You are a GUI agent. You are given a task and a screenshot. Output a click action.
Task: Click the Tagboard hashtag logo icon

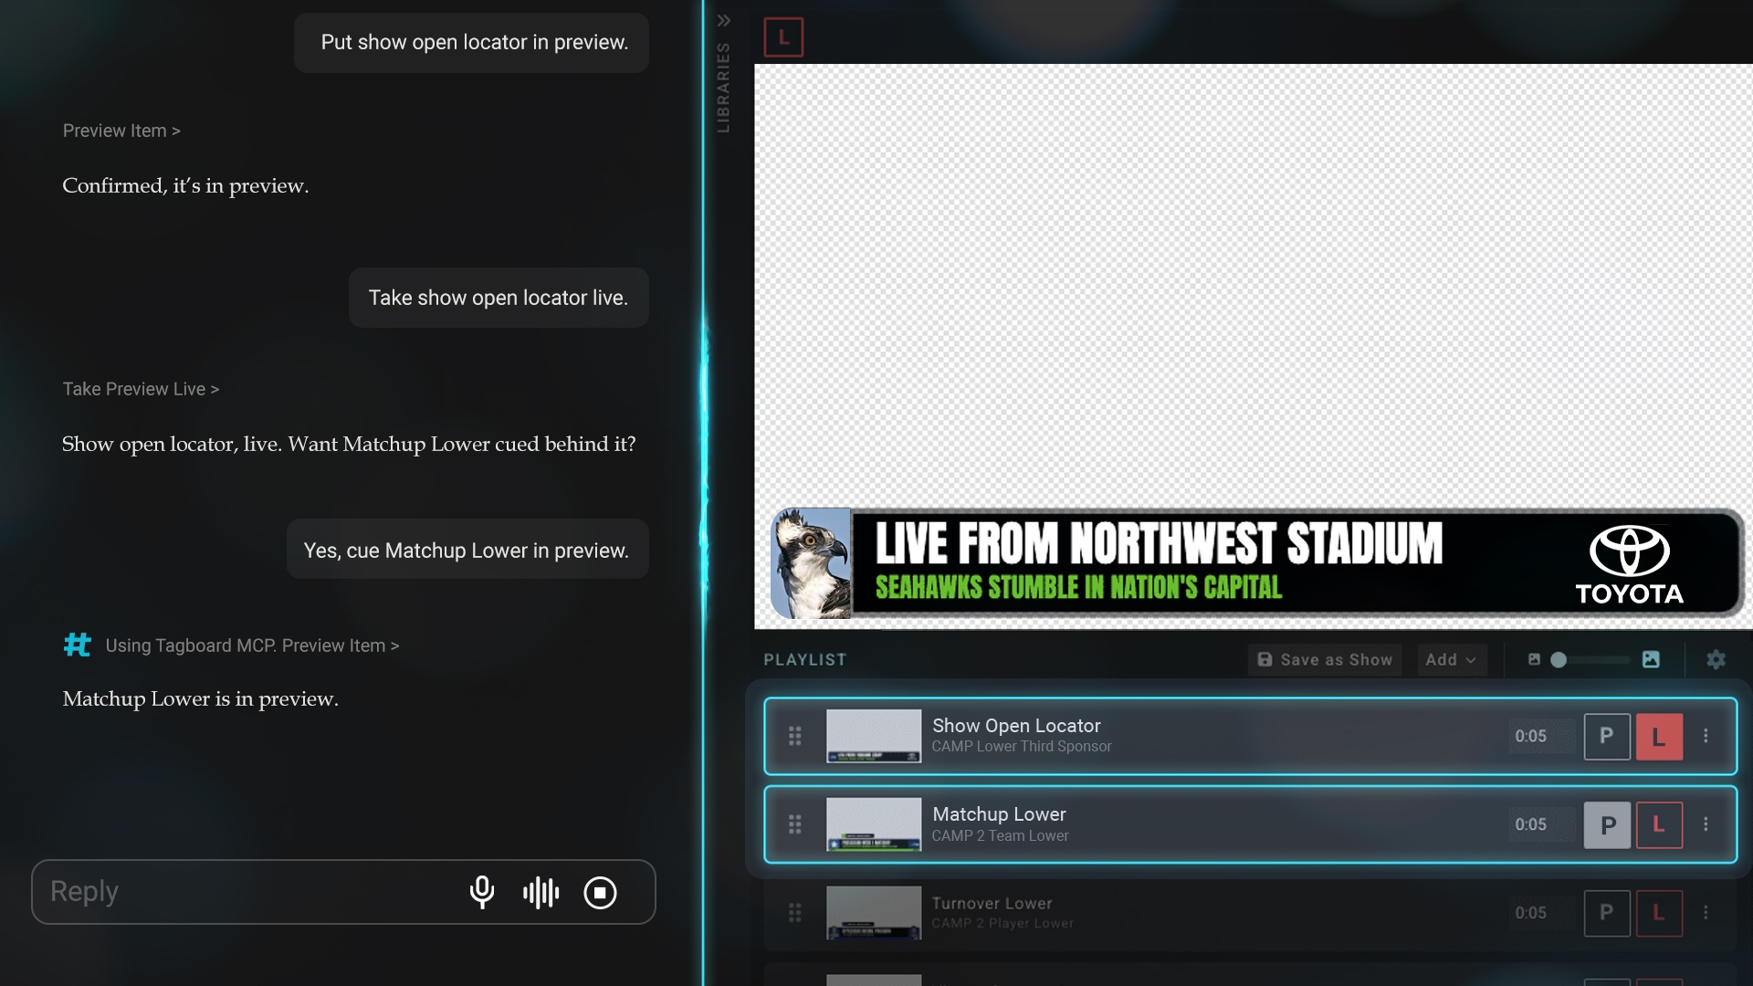[x=78, y=645]
